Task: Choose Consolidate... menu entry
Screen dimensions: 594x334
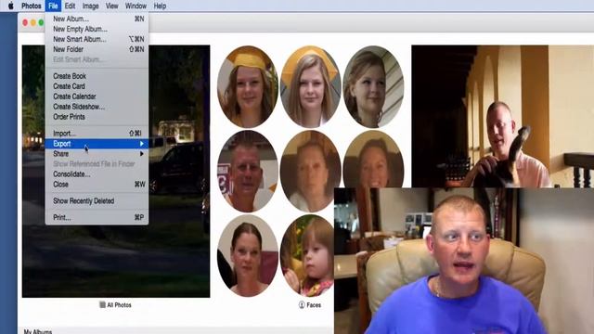Action: click(97, 174)
